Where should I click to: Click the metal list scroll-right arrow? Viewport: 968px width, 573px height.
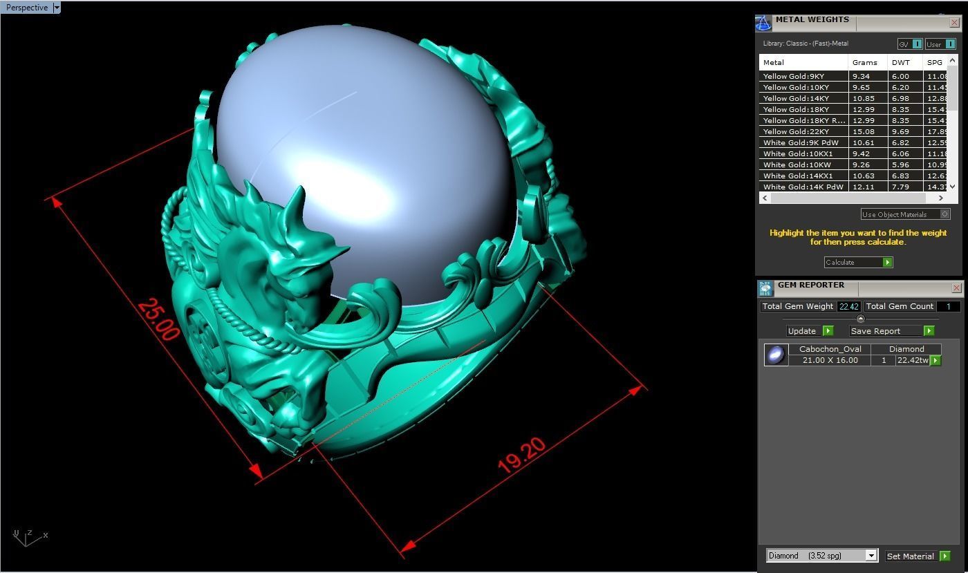point(942,198)
